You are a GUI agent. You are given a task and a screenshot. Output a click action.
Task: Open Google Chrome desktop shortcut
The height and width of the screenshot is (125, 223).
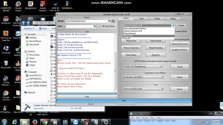click(x=6, y=95)
